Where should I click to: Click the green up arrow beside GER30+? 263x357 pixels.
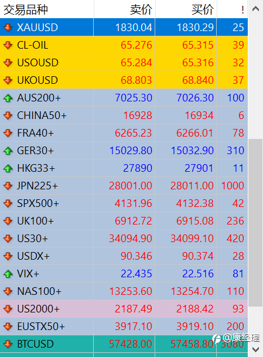click(x=8, y=151)
